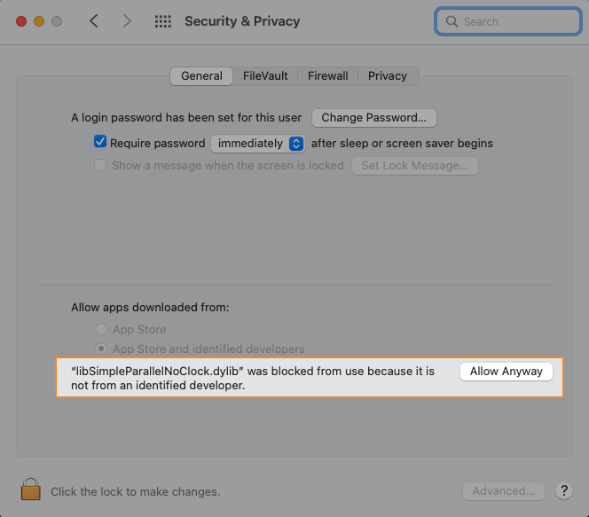Switch to the FileVault tab
Screen dimensions: 589x517
265,76
